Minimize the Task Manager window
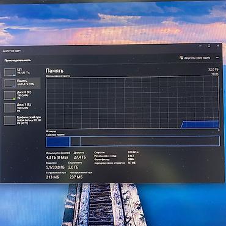The image size is (226, 226). click(x=200, y=46)
